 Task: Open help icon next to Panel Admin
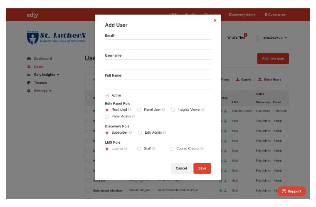[133, 116]
